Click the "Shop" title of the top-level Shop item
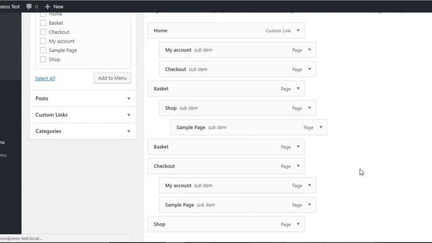 pyautogui.click(x=159, y=224)
